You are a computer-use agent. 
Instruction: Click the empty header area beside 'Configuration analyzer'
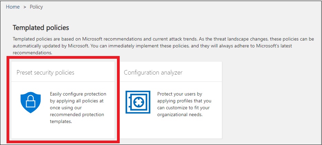(202, 72)
